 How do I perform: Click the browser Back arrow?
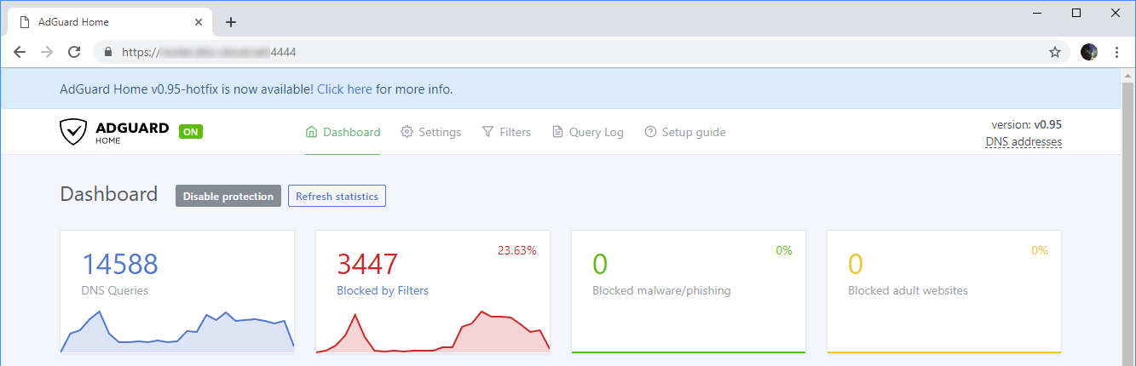coord(20,52)
